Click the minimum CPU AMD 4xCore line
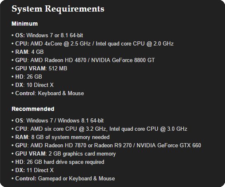This screenshot has width=225, height=187. (92, 44)
